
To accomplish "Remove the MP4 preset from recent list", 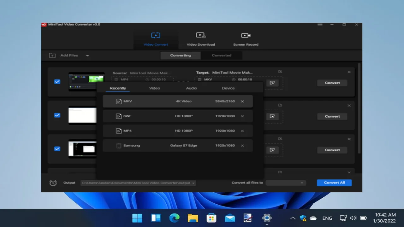I will coord(242,131).
